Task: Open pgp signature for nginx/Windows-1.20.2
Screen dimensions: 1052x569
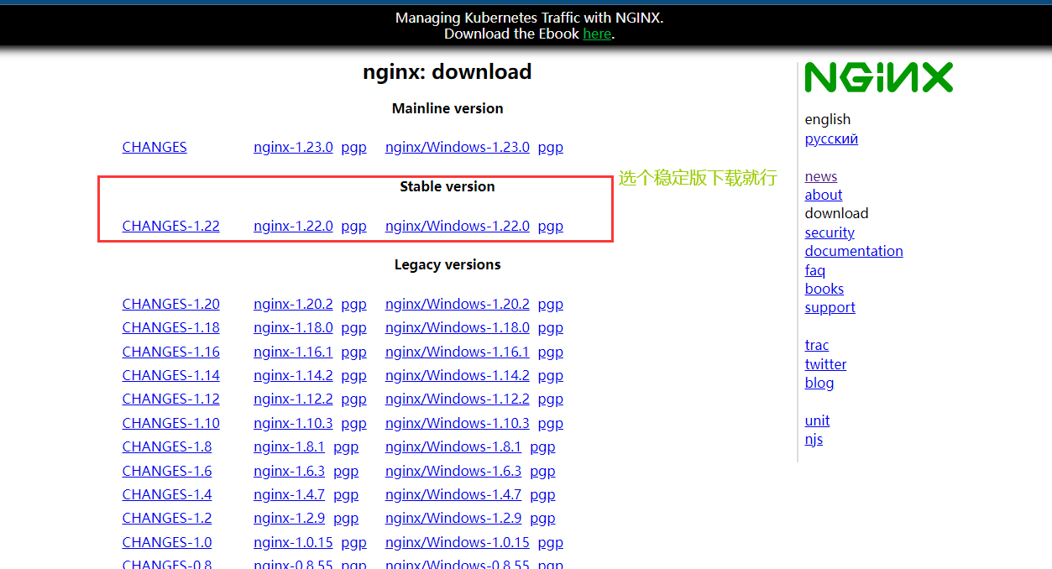Action: (551, 305)
